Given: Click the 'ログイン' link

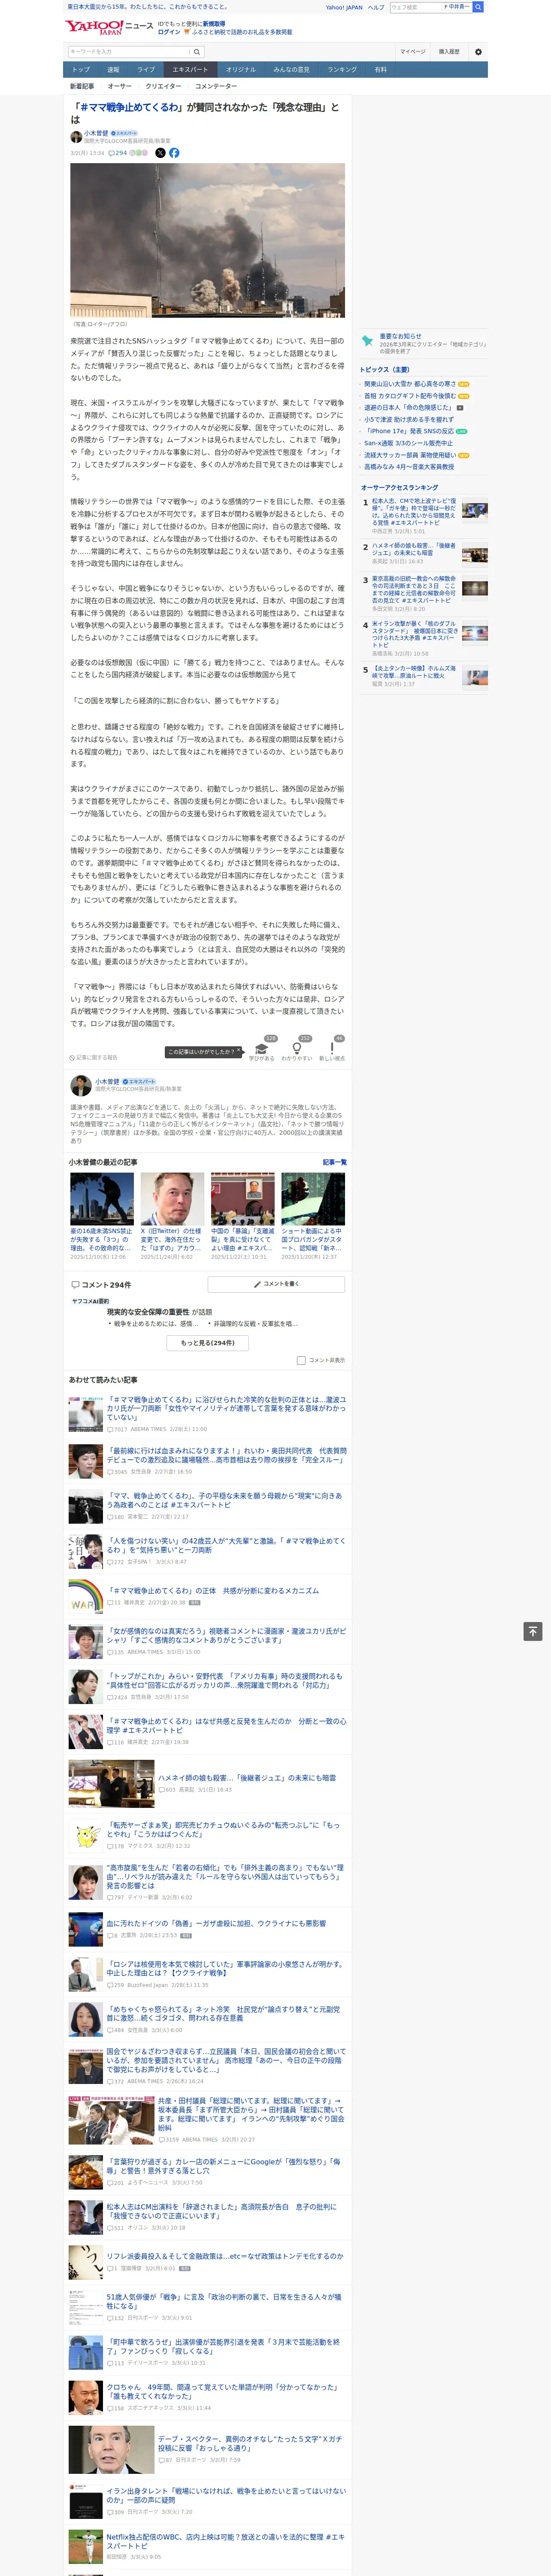Looking at the screenshot, I should tap(169, 32).
